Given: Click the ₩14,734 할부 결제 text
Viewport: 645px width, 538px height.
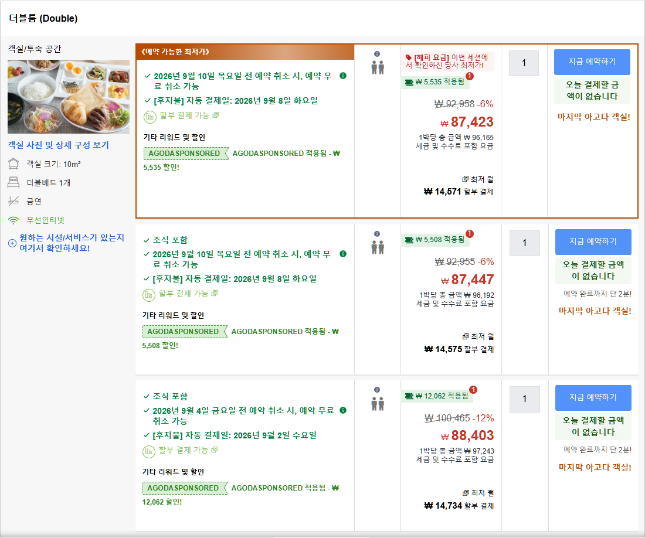Looking at the screenshot, I should 459,506.
